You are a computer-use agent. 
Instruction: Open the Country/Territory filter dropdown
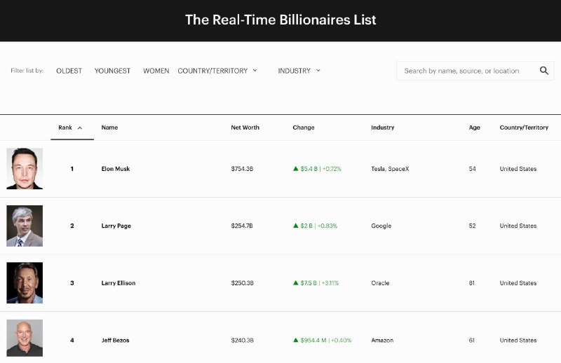(x=217, y=71)
